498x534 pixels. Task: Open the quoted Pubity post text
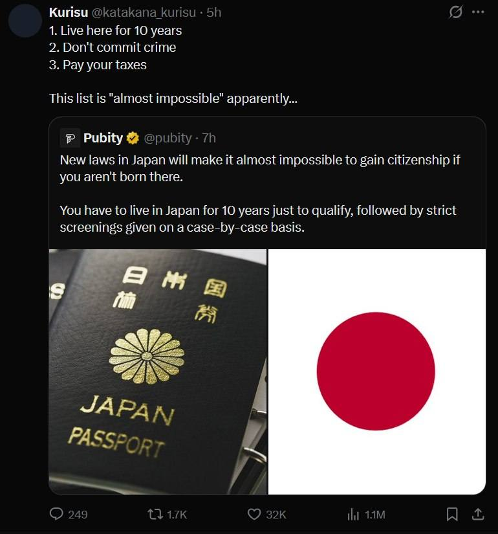click(x=260, y=194)
